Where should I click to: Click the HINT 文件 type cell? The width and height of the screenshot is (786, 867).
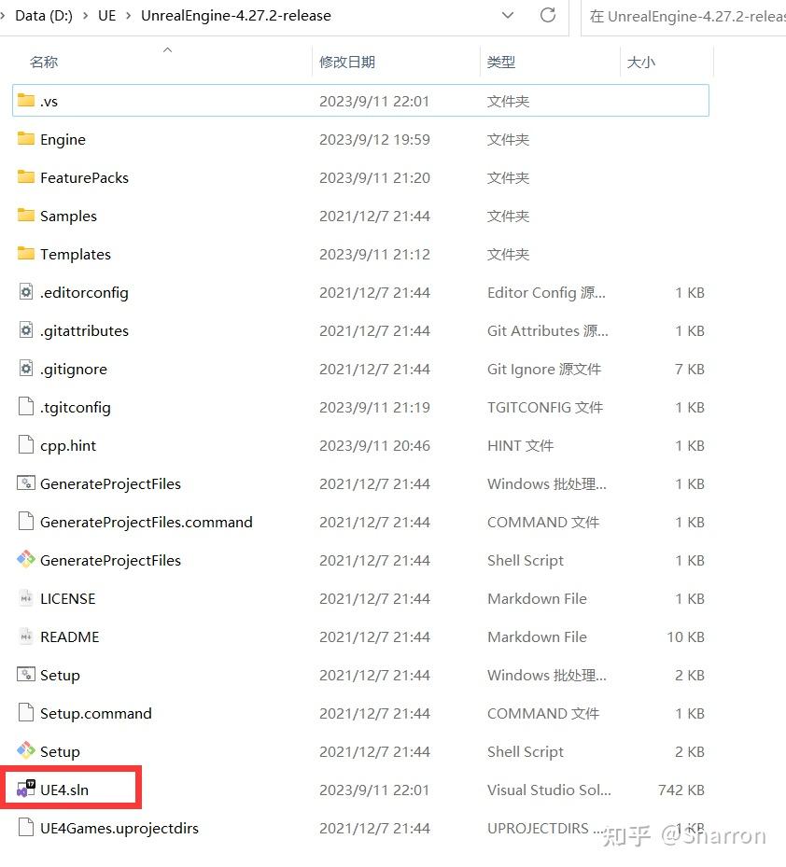(x=520, y=445)
